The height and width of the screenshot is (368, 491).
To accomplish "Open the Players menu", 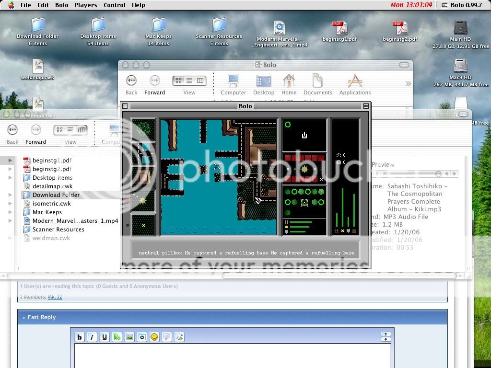I will tap(85, 5).
